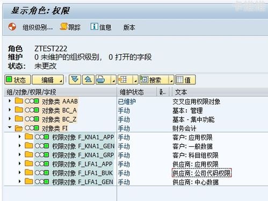Click text 供应商: 中心数据
Viewport: 268px width, 201px height.
(195, 182)
